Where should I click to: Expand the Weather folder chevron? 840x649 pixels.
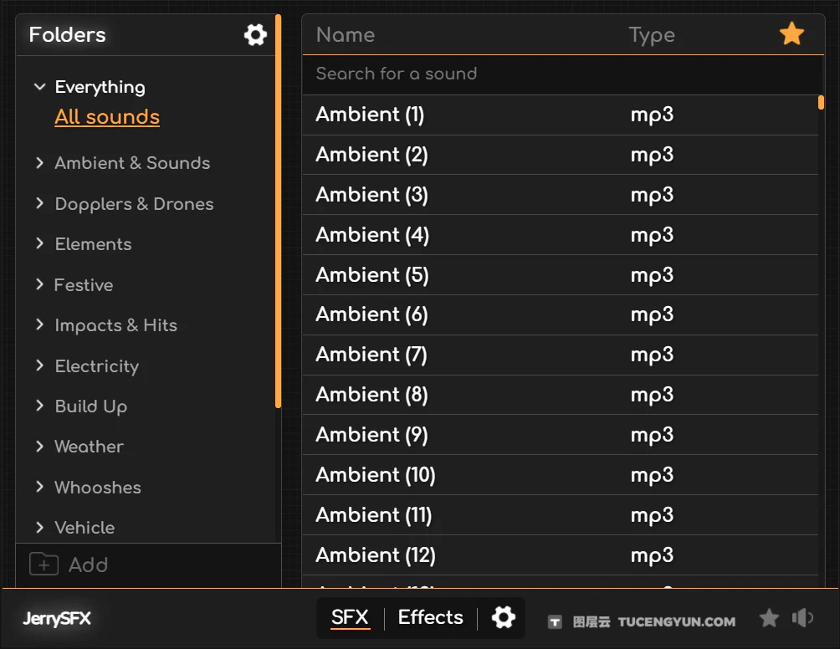click(x=39, y=446)
